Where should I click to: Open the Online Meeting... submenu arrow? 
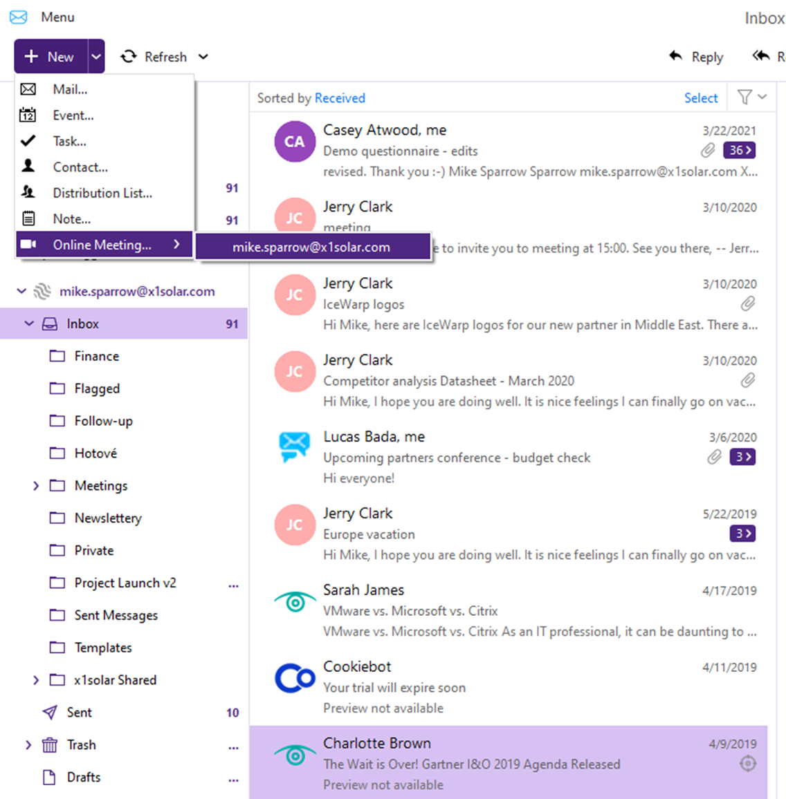[176, 245]
